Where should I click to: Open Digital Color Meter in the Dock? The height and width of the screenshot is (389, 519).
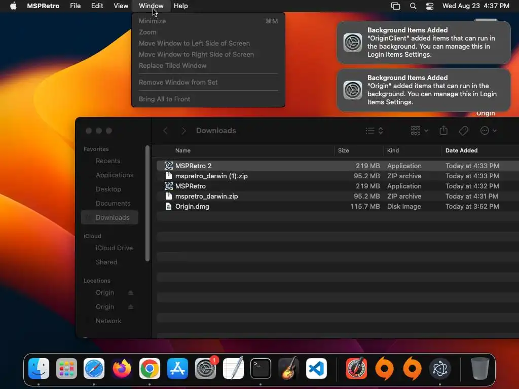pyautogui.click(x=356, y=369)
